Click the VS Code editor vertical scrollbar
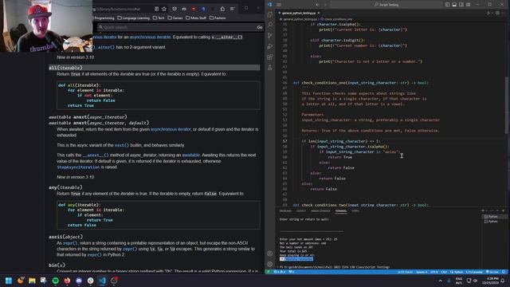510x287 pixels. click(x=508, y=104)
